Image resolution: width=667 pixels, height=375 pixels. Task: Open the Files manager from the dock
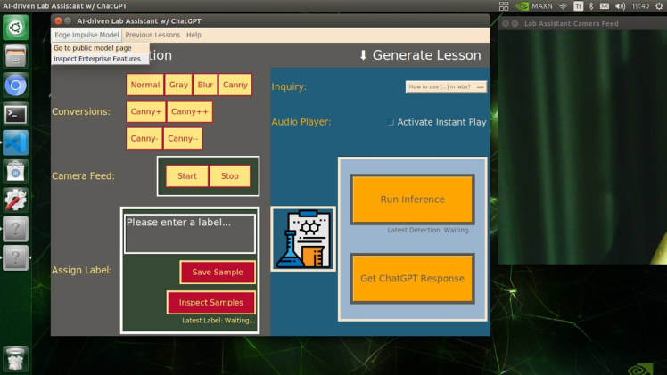[15, 57]
